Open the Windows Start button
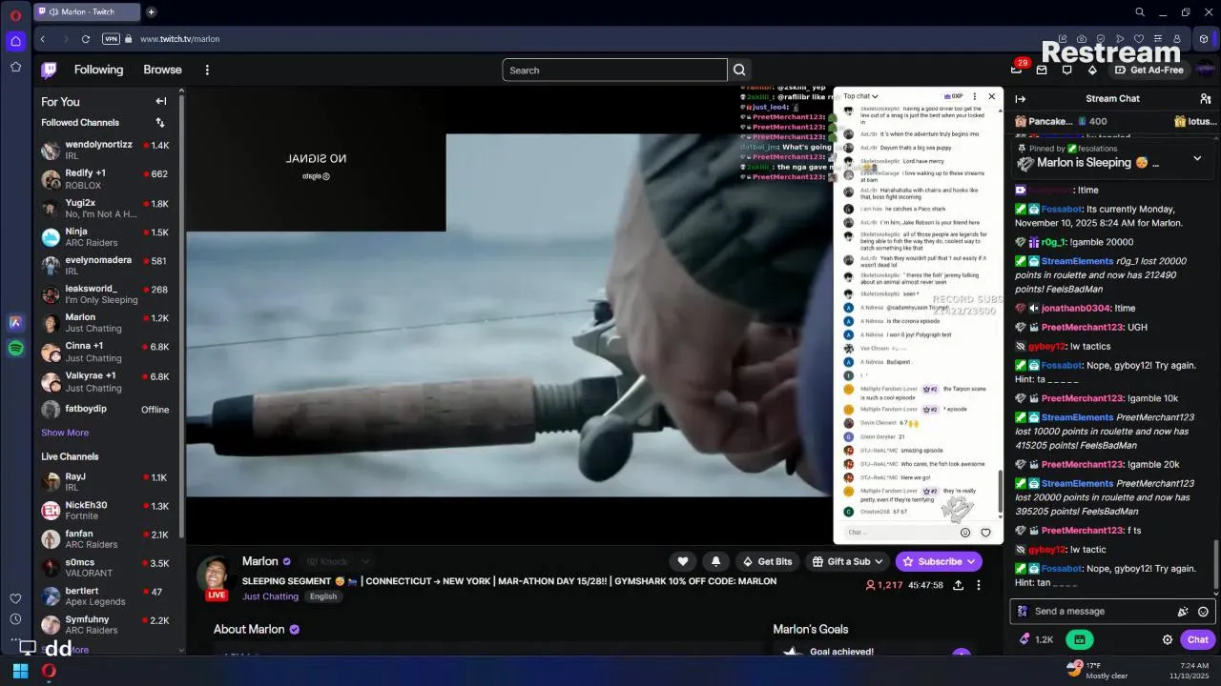1221x686 pixels. point(20,671)
